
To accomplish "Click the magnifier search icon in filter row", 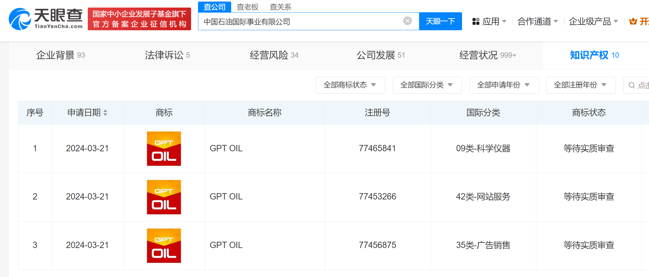I will [632, 85].
